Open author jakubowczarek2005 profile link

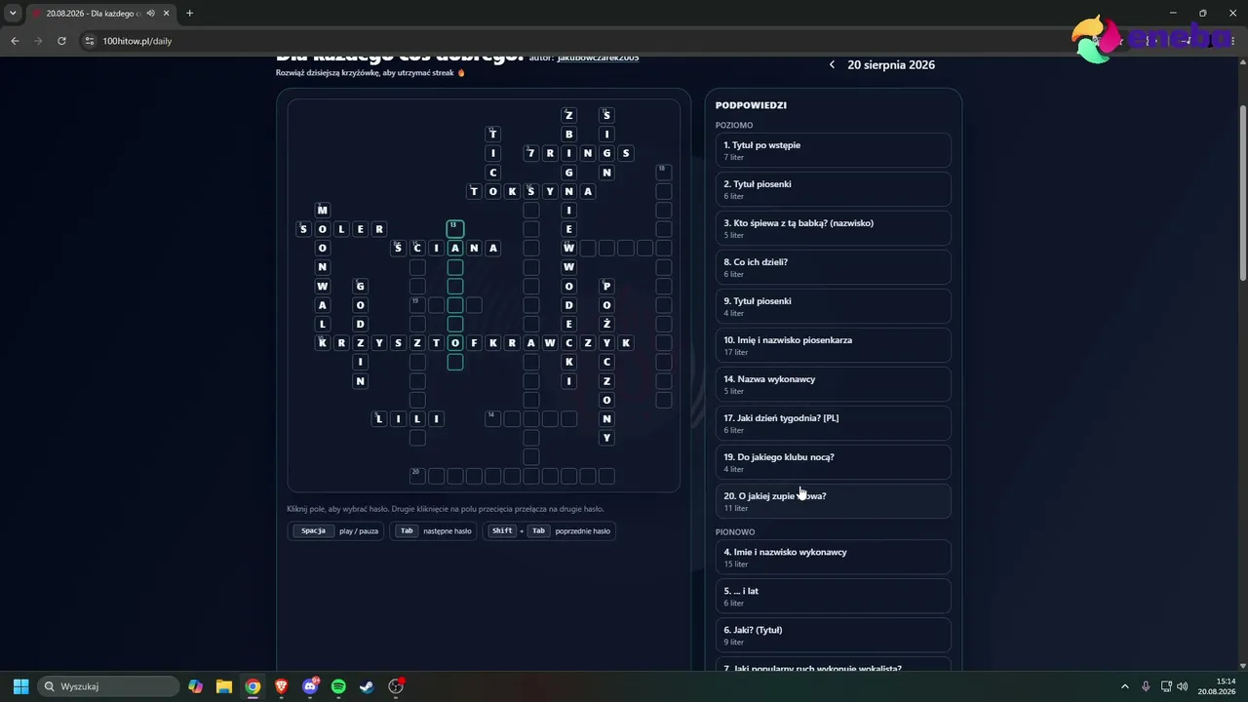[x=598, y=58]
